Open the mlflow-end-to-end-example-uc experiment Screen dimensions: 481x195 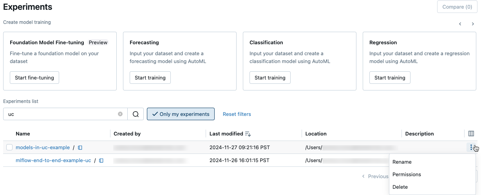(x=53, y=161)
